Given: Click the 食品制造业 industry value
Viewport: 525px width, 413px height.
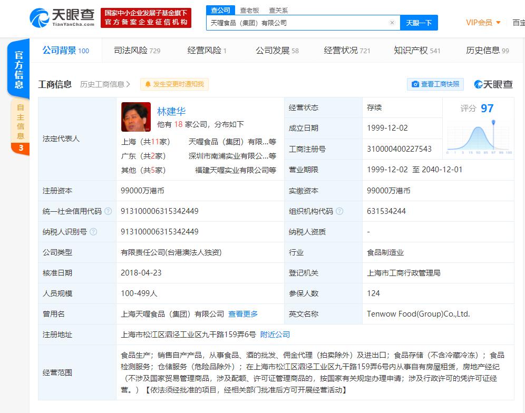Looking at the screenshot, I should pyautogui.click(x=385, y=252).
